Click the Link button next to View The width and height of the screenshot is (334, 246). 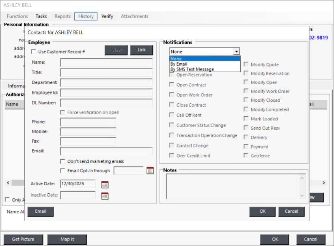coord(141,50)
